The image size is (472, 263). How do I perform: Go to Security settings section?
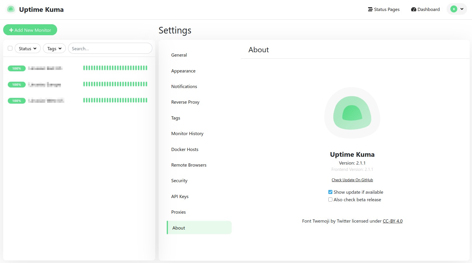click(x=179, y=181)
